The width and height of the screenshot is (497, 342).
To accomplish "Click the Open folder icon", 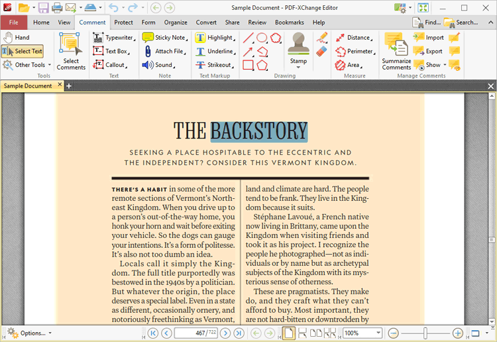I will (23, 7).
